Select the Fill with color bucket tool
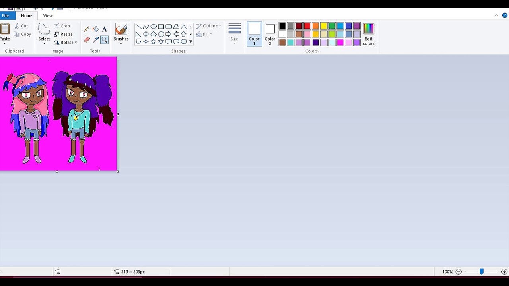 coord(95,29)
